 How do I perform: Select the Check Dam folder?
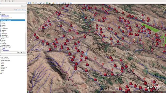(x=5, y=29)
